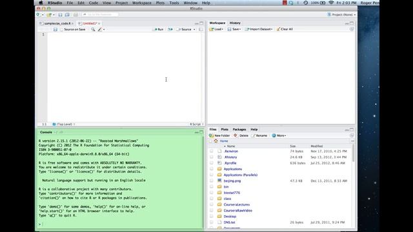Click the refresh icon in Files pane
This screenshot has width=413, height=232.
[352, 135]
